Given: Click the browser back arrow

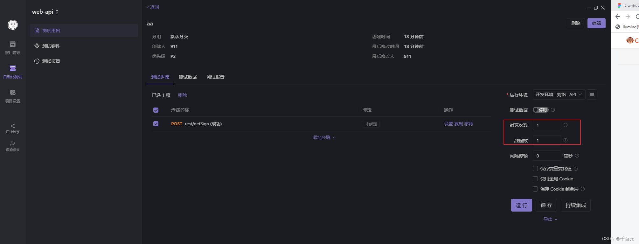Looking at the screenshot, I should coord(618,17).
